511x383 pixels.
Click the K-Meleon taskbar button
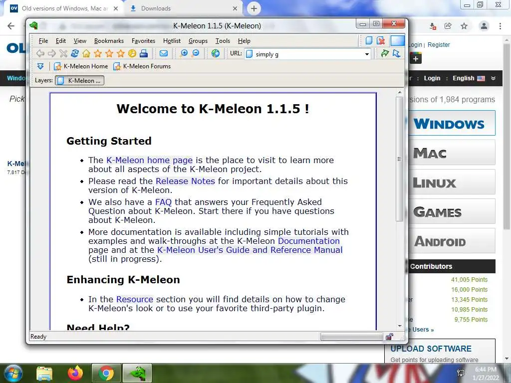click(x=137, y=373)
